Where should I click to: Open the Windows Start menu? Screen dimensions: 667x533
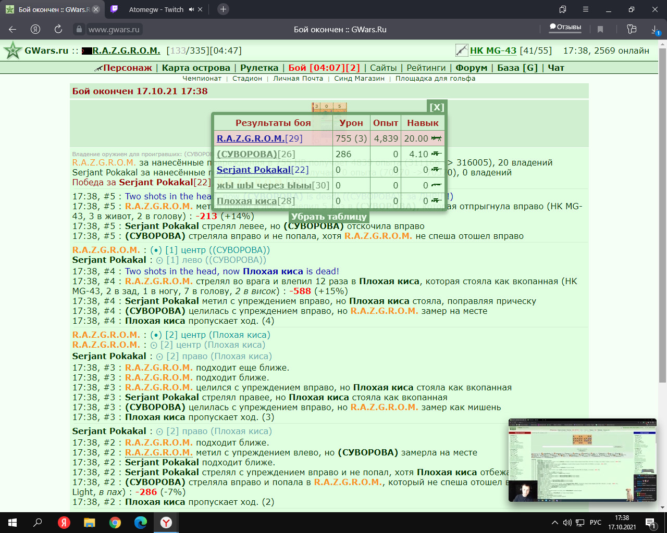click(x=13, y=523)
